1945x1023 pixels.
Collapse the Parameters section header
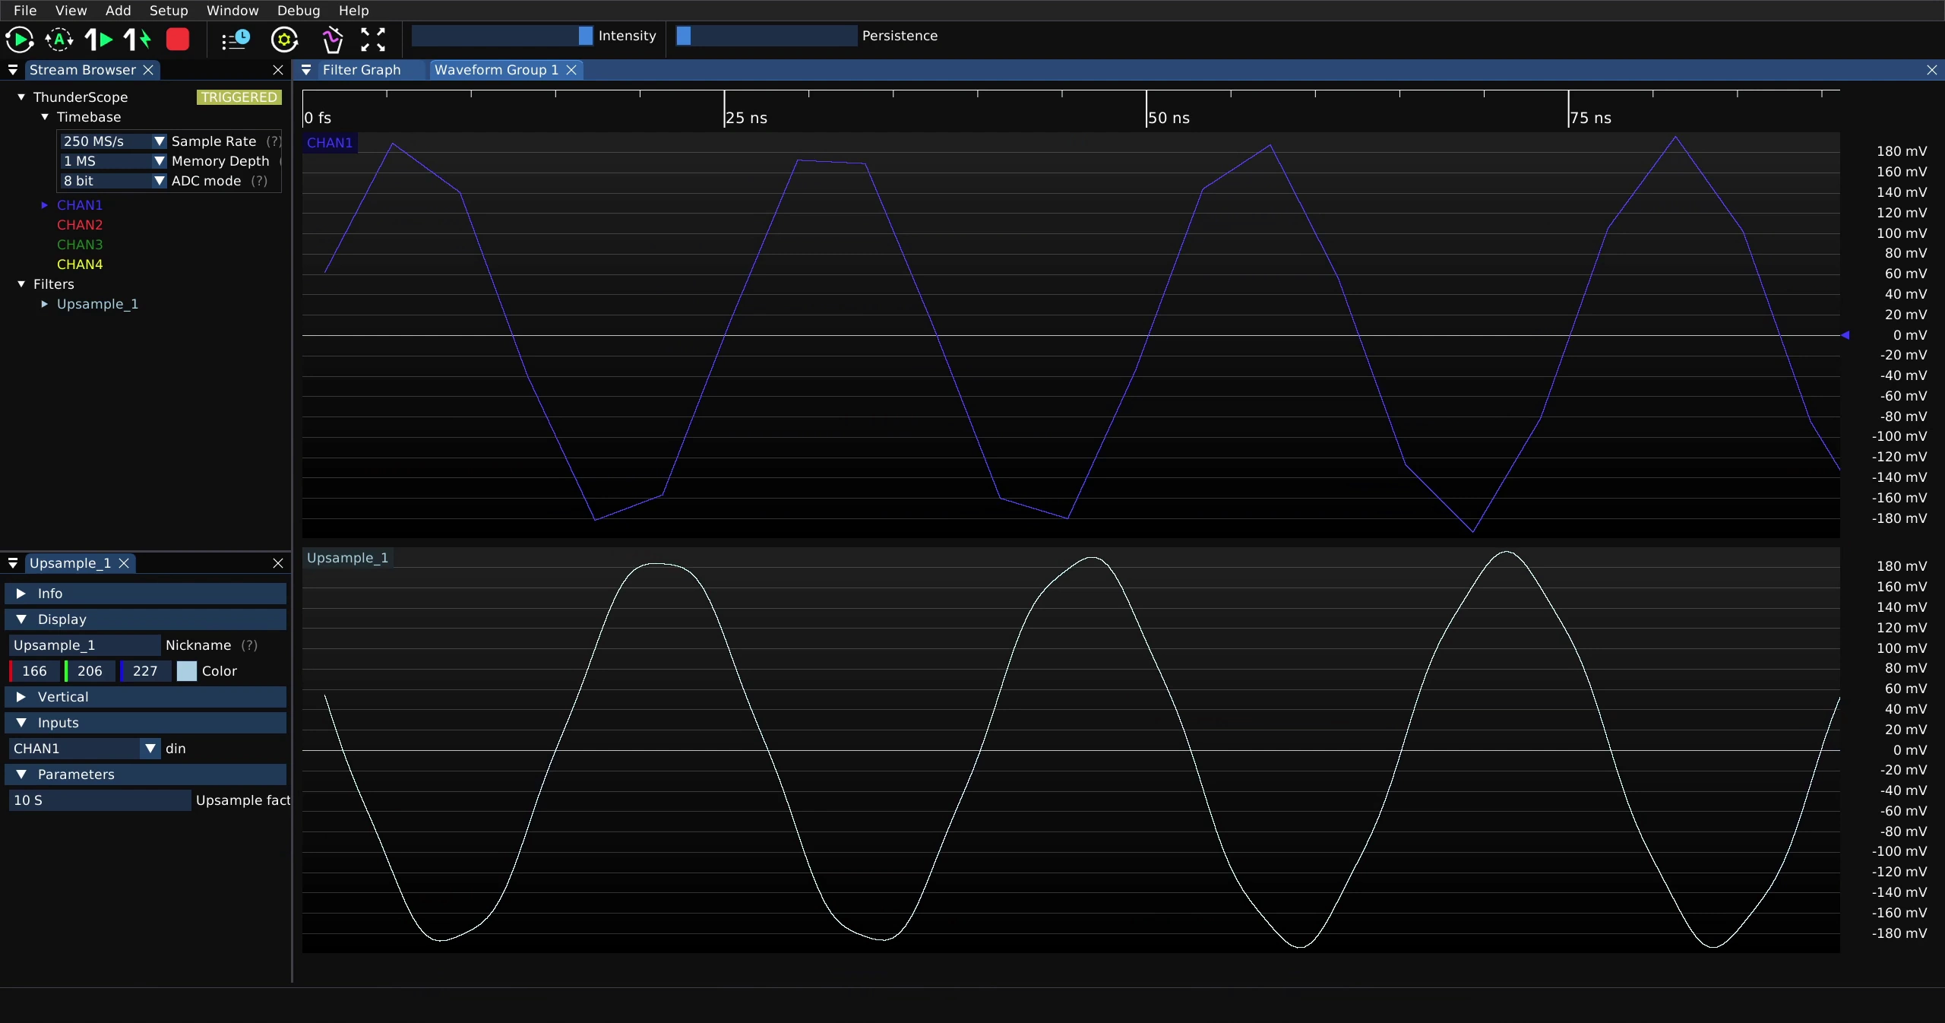[146, 774]
